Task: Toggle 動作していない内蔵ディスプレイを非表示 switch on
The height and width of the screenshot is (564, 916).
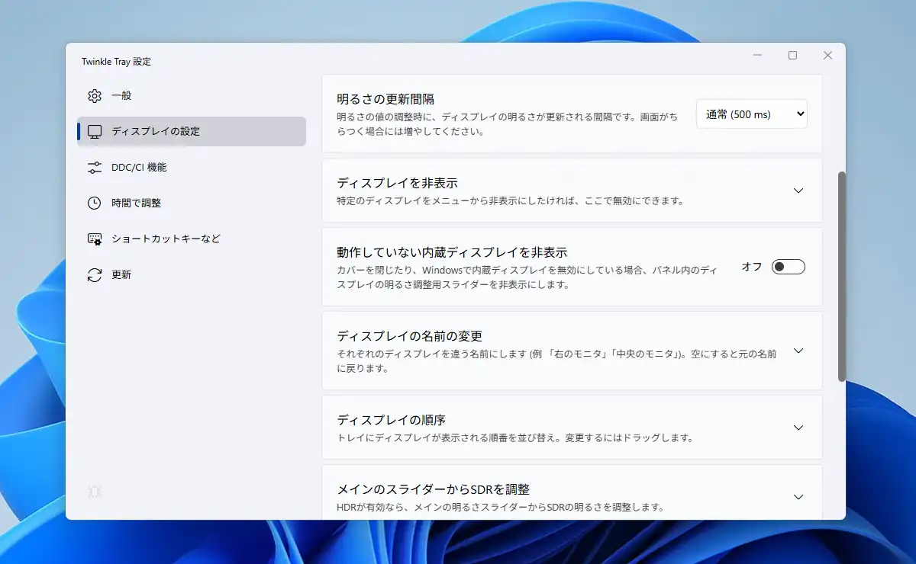Action: (788, 267)
